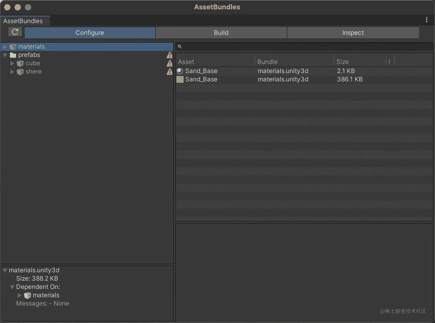The height and width of the screenshot is (323, 435).
Task: Click materials.unity3d bundle cell in second row
Action: pos(283,79)
